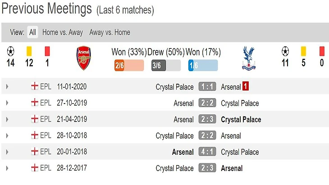The height and width of the screenshot is (185, 329).
Task: Open the 1:1 score from 11-01-2020
Action: (x=207, y=87)
